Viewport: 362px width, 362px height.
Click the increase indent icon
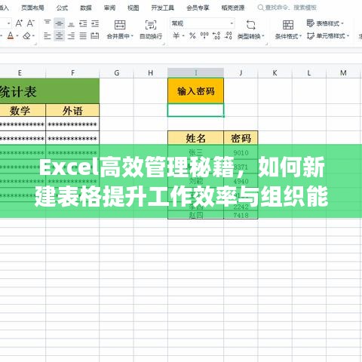95,24
